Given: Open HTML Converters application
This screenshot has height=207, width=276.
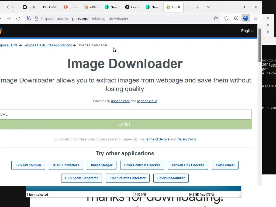Looking at the screenshot, I should pos(66,165).
